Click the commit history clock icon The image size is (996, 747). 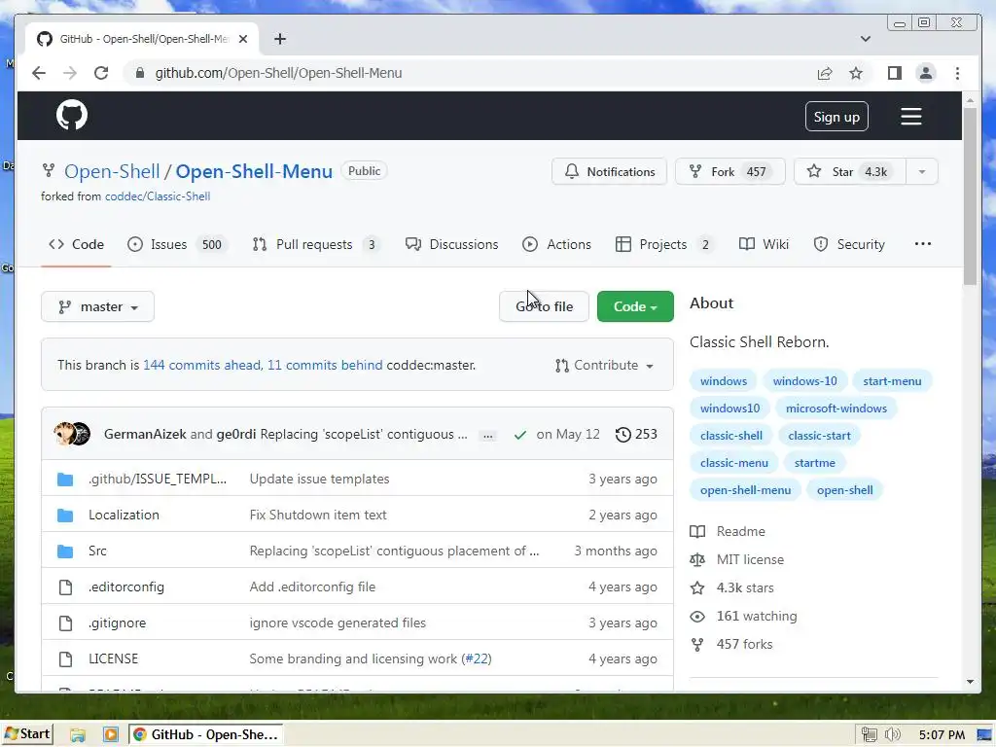623,435
